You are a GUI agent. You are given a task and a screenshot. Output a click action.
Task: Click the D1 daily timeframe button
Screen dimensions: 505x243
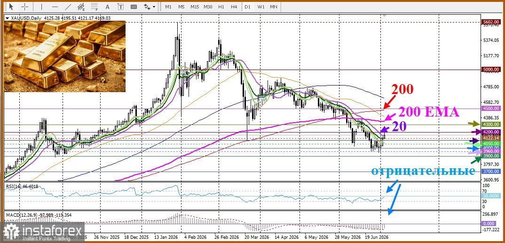pyautogui.click(x=247, y=7)
